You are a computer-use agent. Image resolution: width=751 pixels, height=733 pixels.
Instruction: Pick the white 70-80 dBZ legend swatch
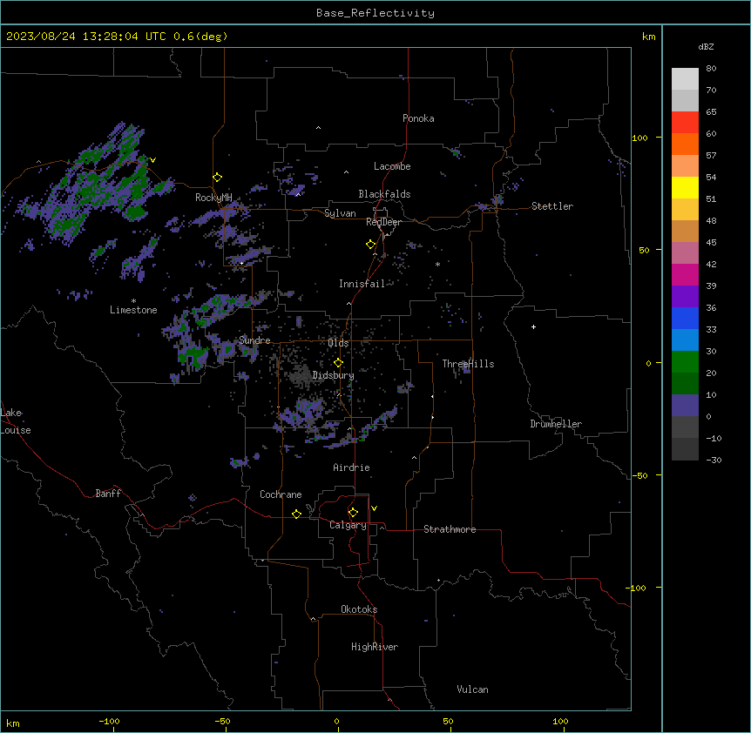[685, 79]
